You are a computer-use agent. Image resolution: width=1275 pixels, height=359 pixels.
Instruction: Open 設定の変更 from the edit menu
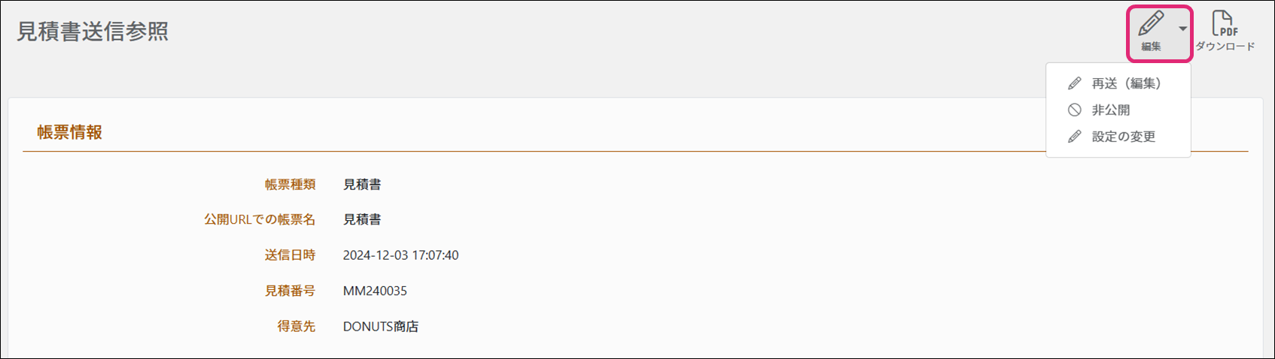coord(1123,137)
